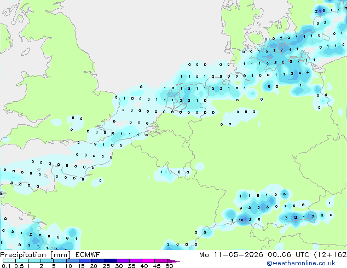Click the 30–35 mm purple legend swatch
The height and width of the screenshot is (268, 347).
point(123,261)
